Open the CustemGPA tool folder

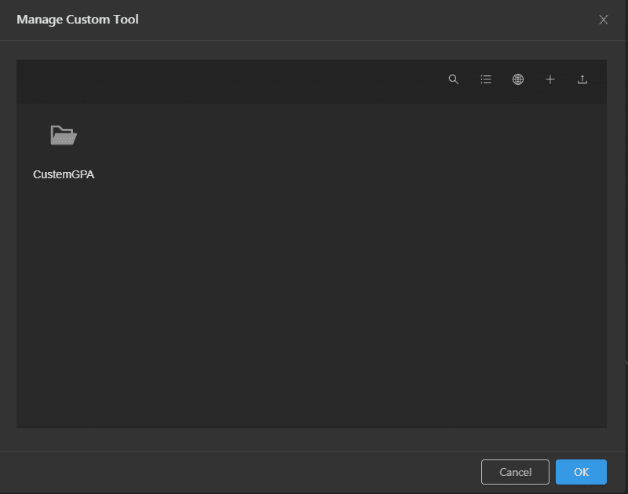point(64,135)
